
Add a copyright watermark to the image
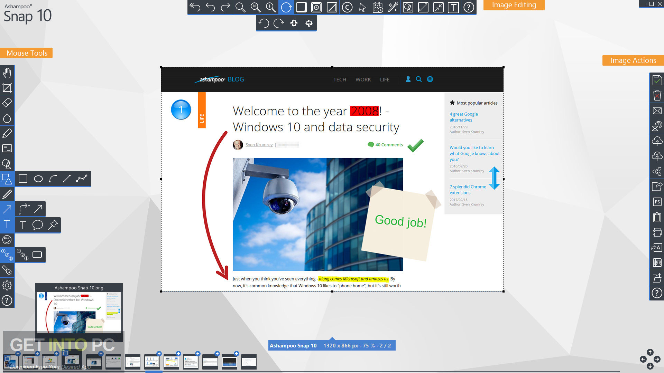pos(347,7)
